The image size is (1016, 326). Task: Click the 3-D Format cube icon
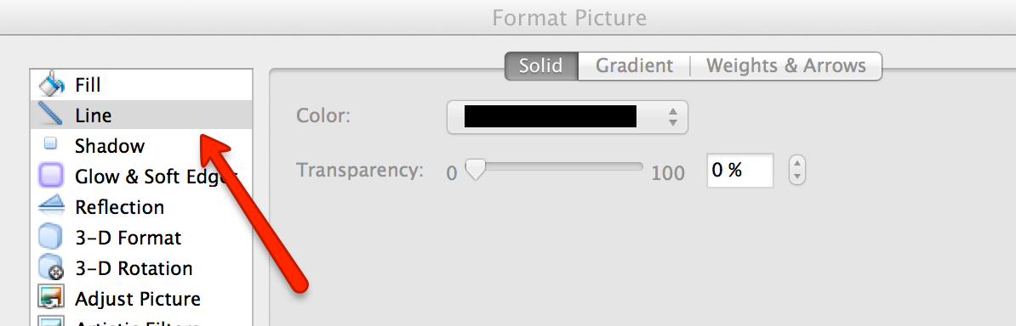[51, 237]
